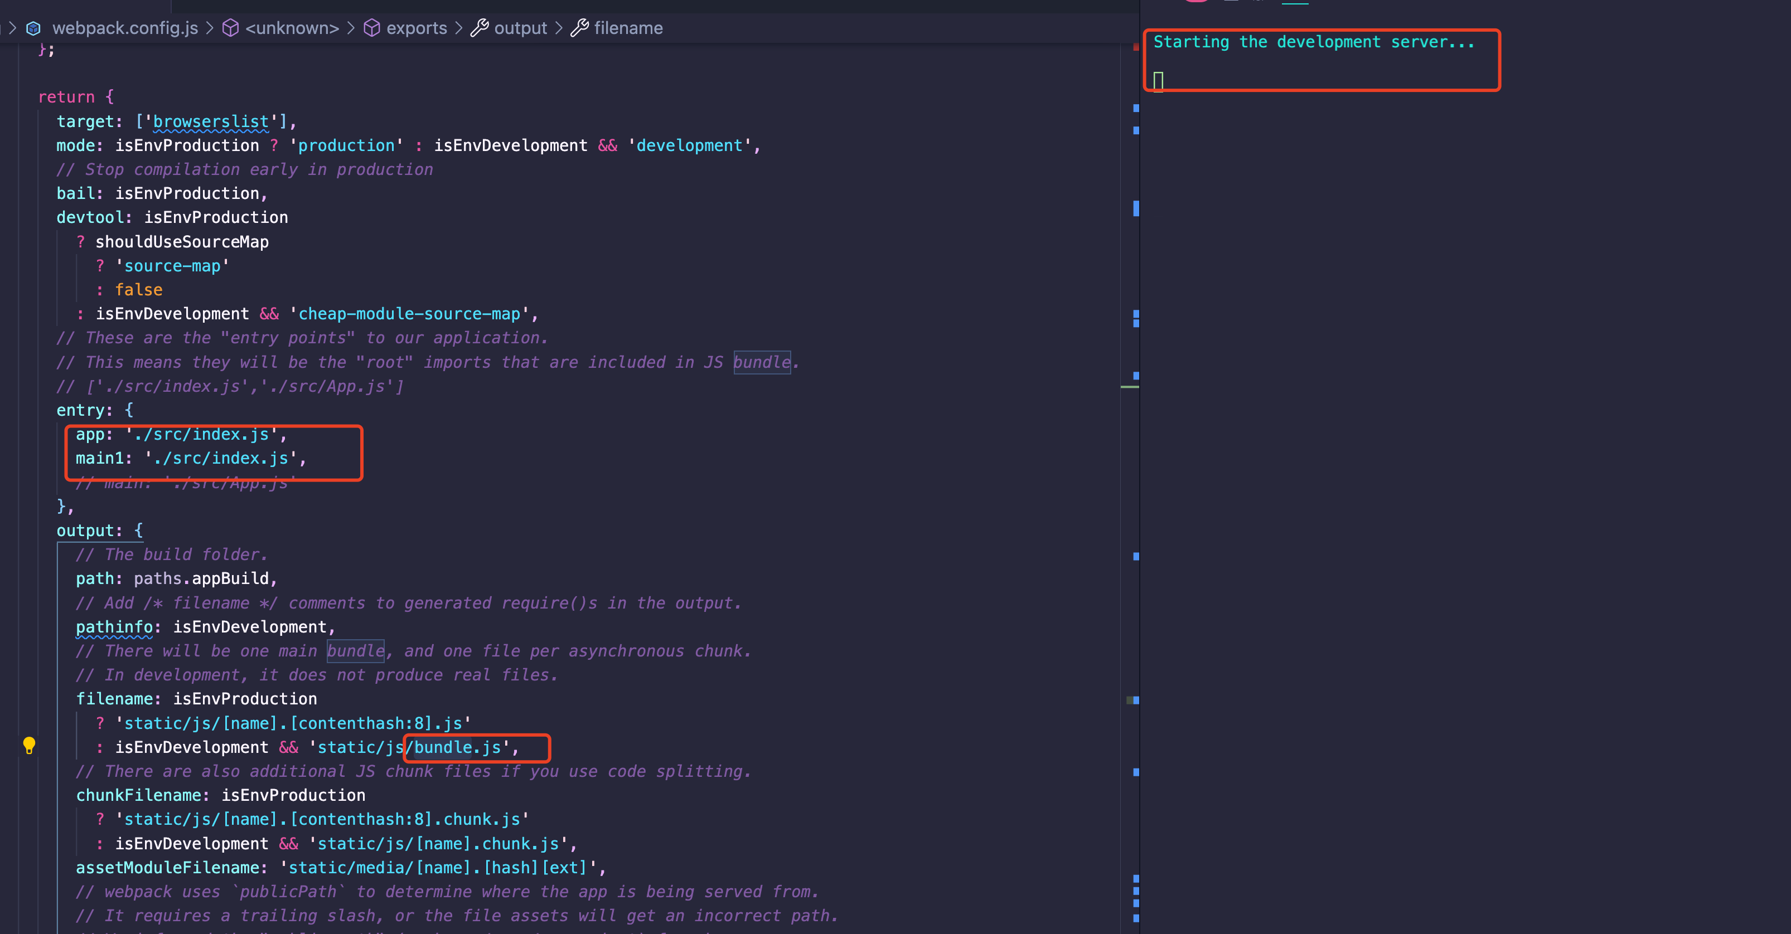The image size is (1791, 934).
Task: Focus the terminal at the cursor block
Action: [x=1158, y=81]
